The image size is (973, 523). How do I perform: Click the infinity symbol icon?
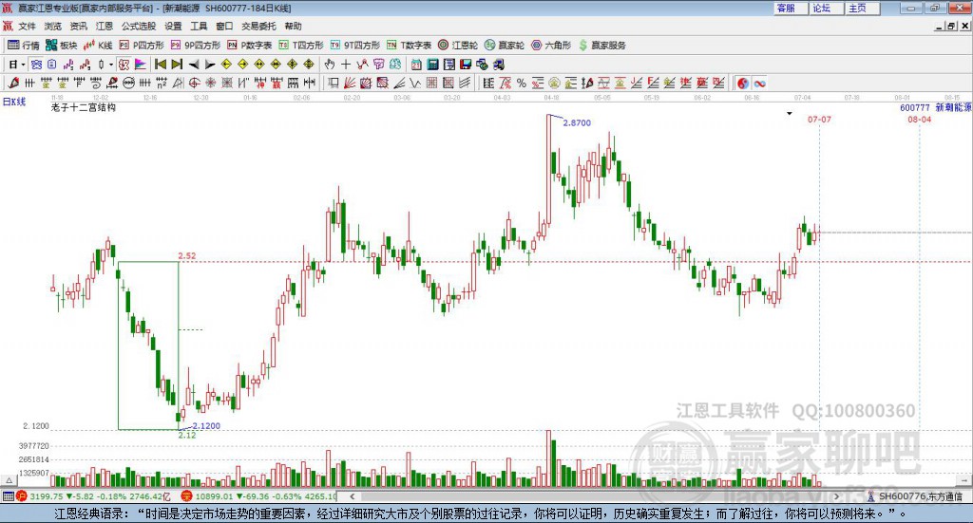coord(760,84)
